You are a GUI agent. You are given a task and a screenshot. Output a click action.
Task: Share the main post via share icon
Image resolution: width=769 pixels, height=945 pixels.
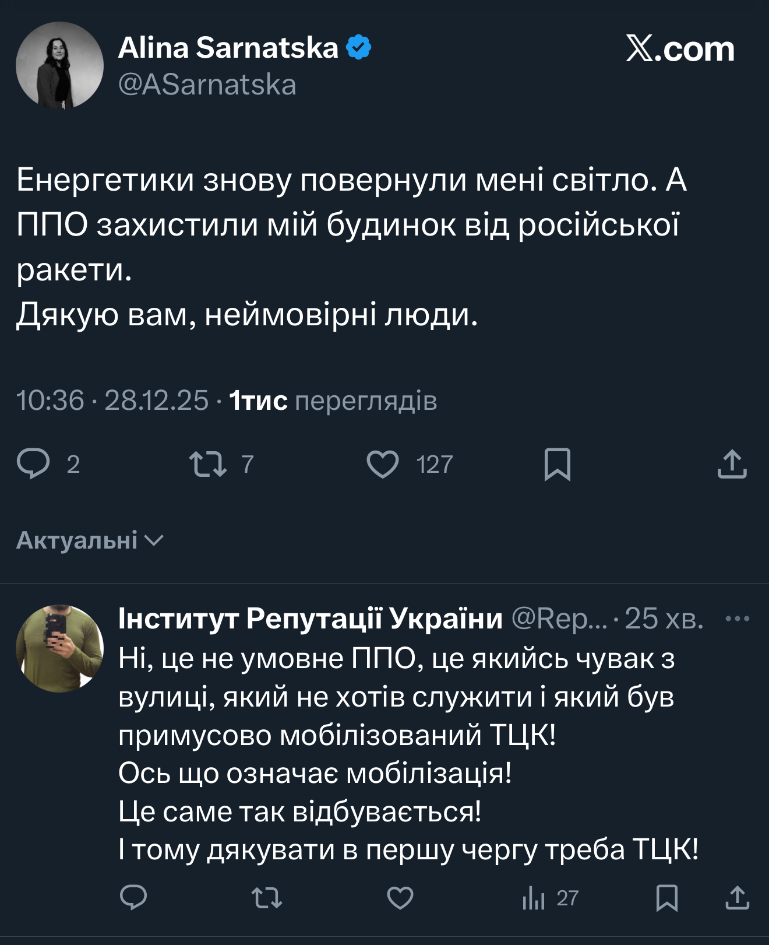(x=732, y=464)
